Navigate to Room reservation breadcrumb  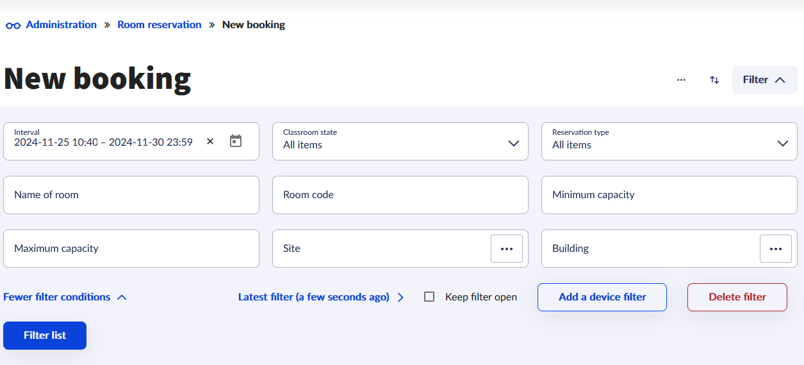pyautogui.click(x=159, y=25)
